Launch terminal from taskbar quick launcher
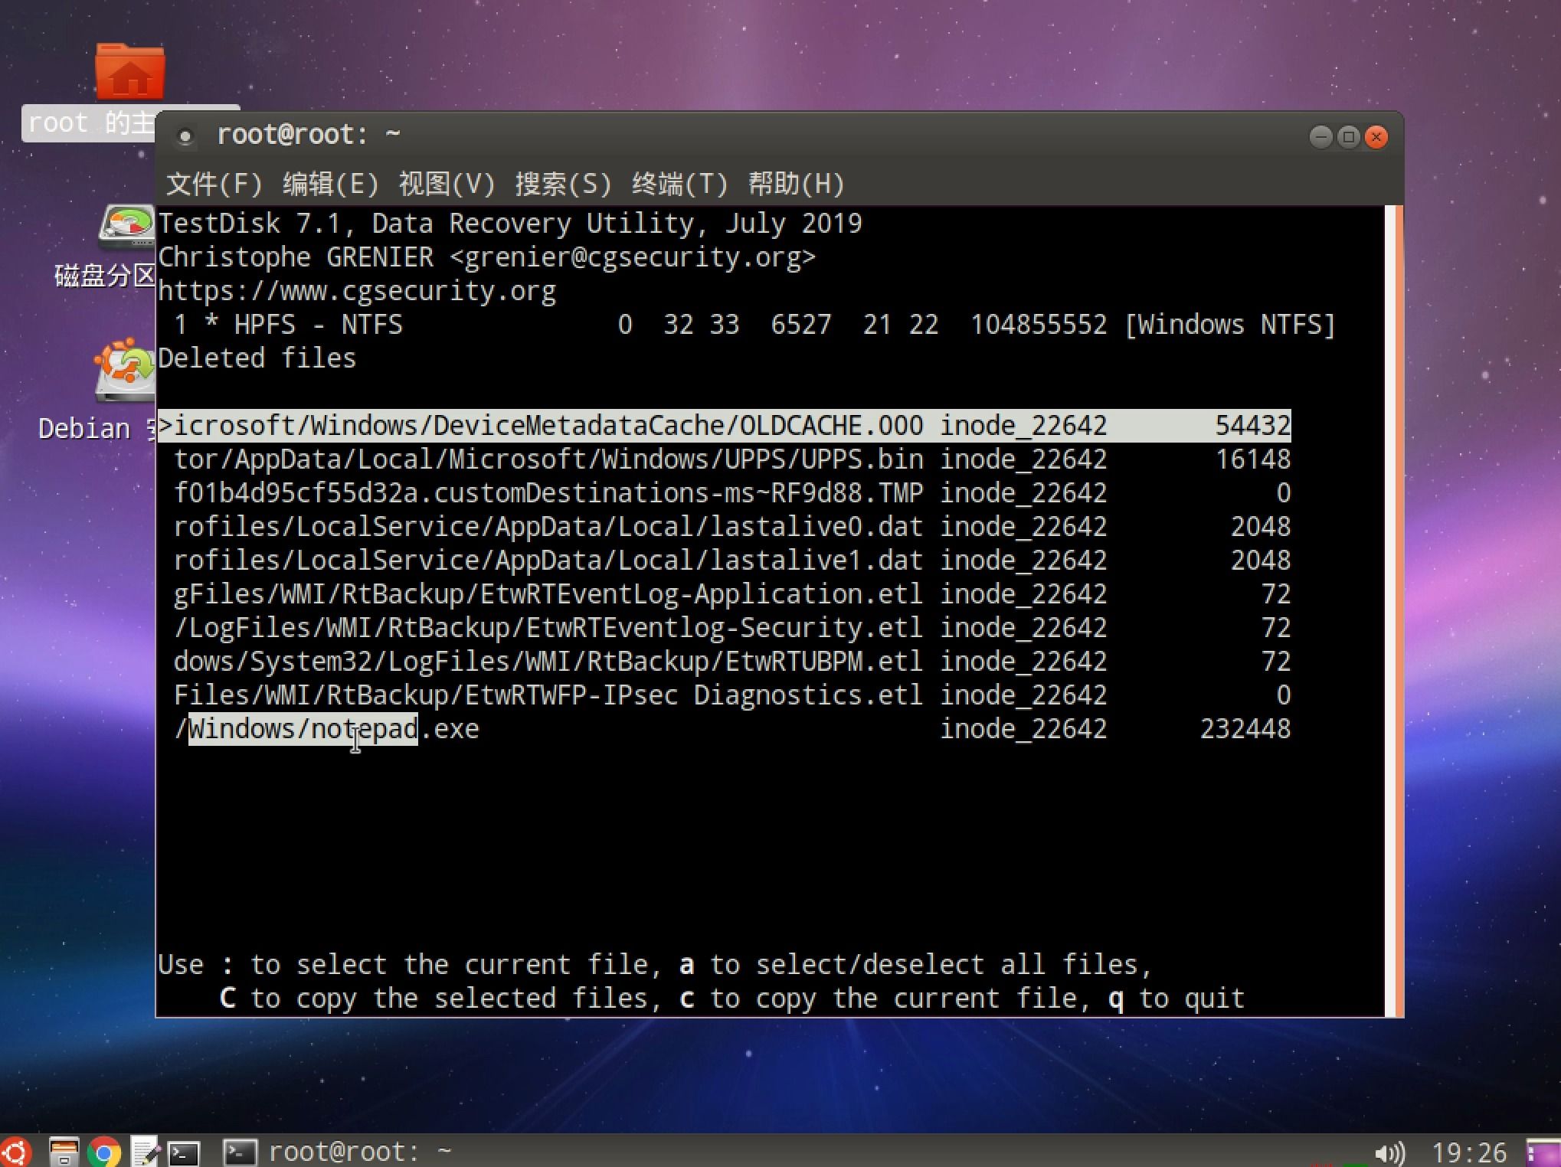Viewport: 1561px width, 1167px height. click(x=184, y=1152)
